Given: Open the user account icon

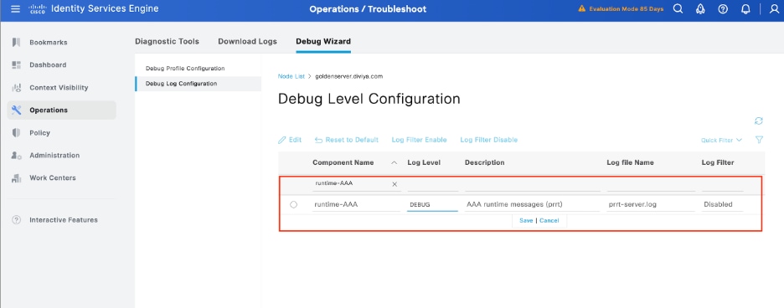Looking at the screenshot, I should coord(774,9).
